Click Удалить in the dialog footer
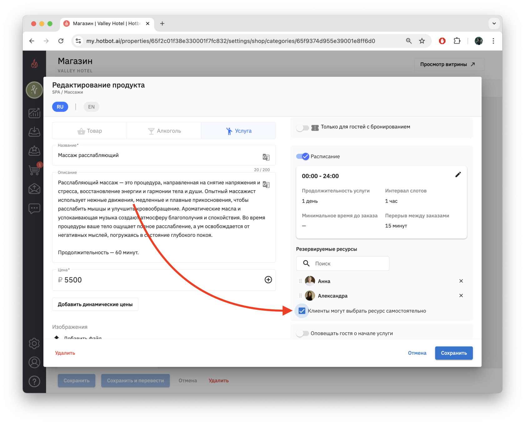The image size is (525, 423). 65,353
